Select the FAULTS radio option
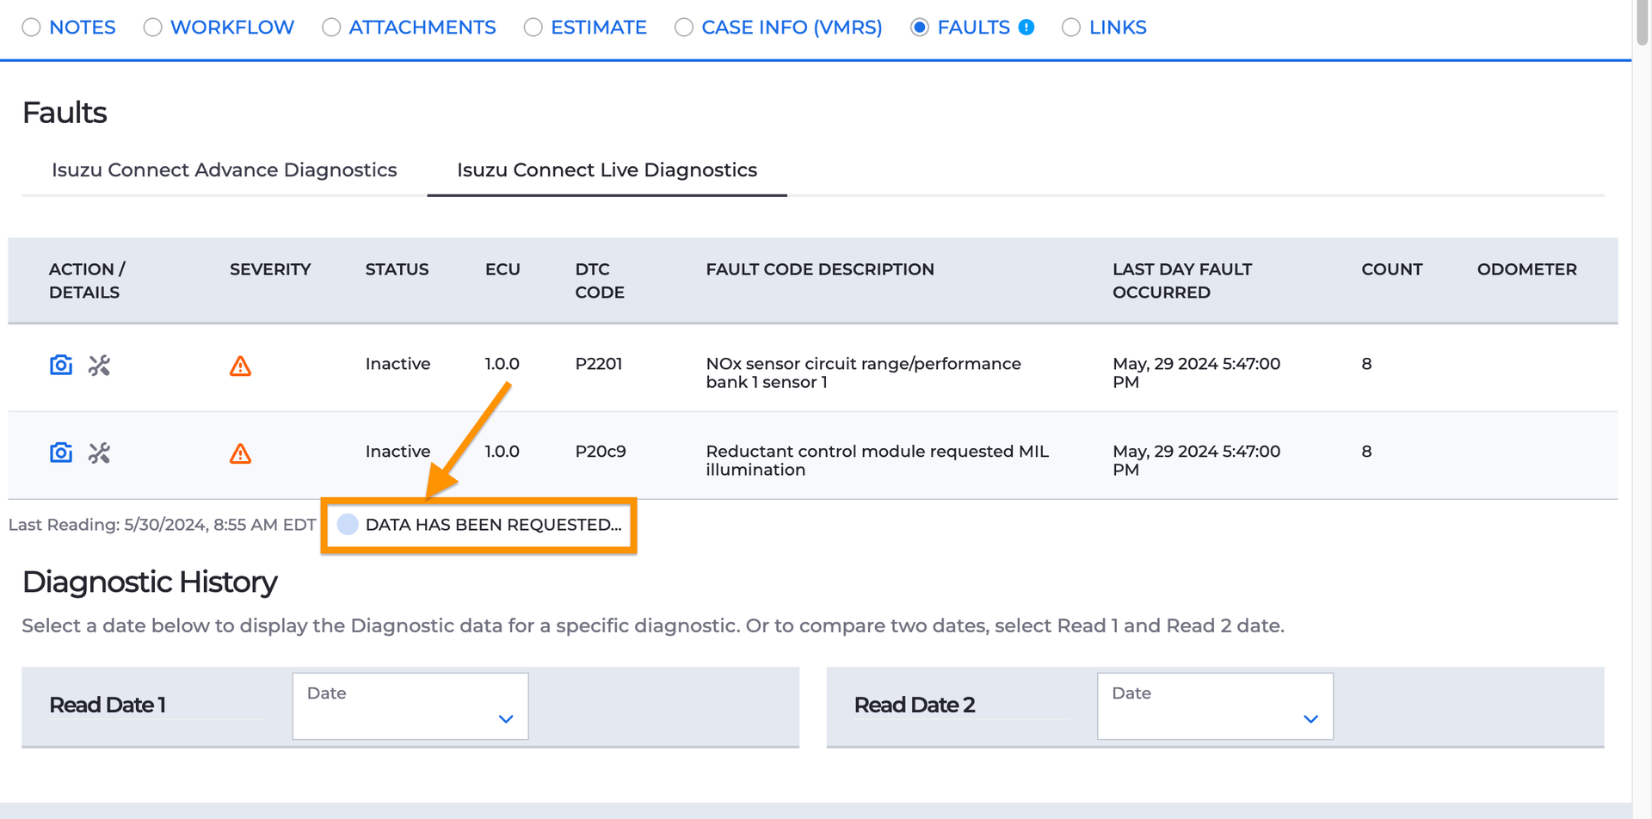Viewport: 1652px width, 819px height. [x=920, y=28]
